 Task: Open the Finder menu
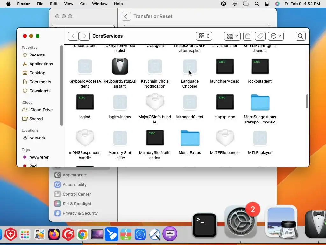(24, 4)
